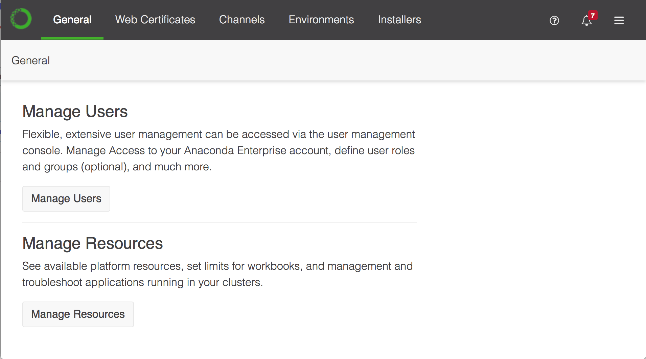The image size is (646, 359).
Task: Open the Channels tab
Action: click(242, 20)
